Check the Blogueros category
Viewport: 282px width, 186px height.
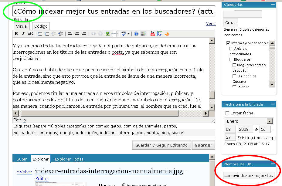pyautogui.click(x=231, y=59)
